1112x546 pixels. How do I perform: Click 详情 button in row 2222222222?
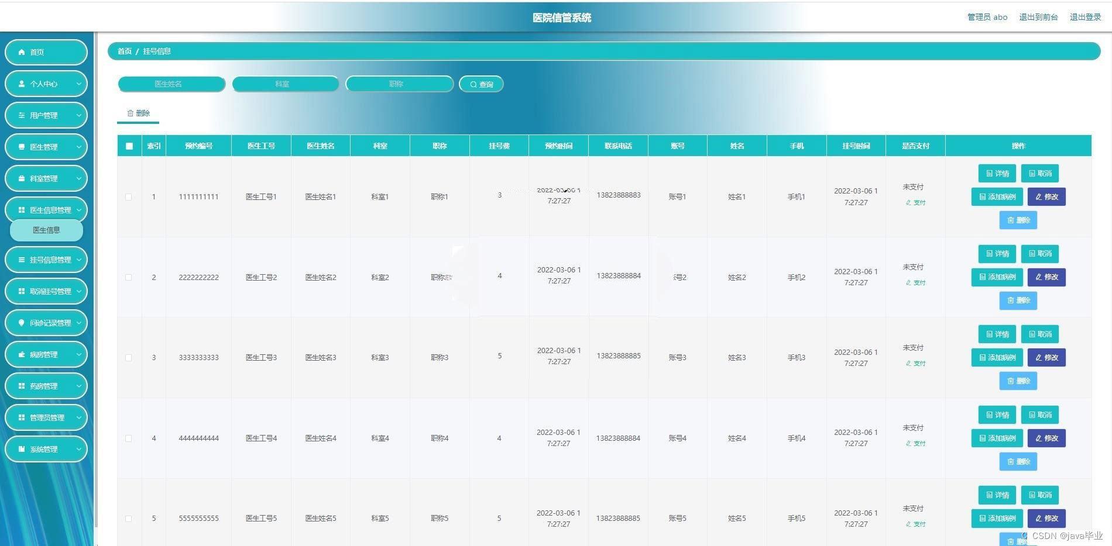(x=997, y=254)
